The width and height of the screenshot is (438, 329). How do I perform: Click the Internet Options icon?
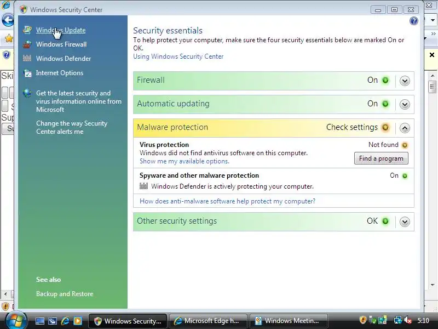point(27,73)
